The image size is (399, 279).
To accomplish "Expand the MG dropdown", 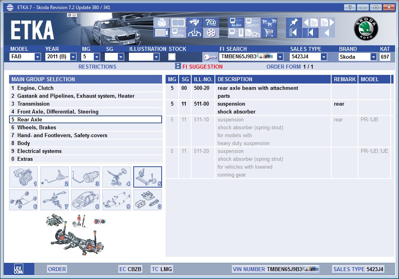I will click(x=97, y=57).
